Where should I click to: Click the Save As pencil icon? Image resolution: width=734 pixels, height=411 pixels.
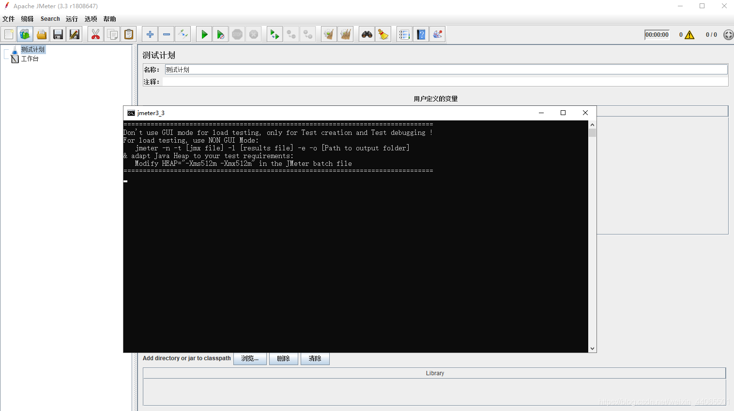point(75,34)
